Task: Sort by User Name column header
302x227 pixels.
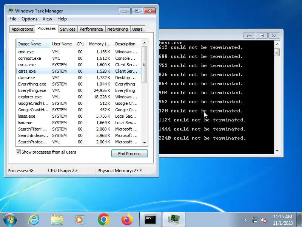Action: (x=62, y=44)
